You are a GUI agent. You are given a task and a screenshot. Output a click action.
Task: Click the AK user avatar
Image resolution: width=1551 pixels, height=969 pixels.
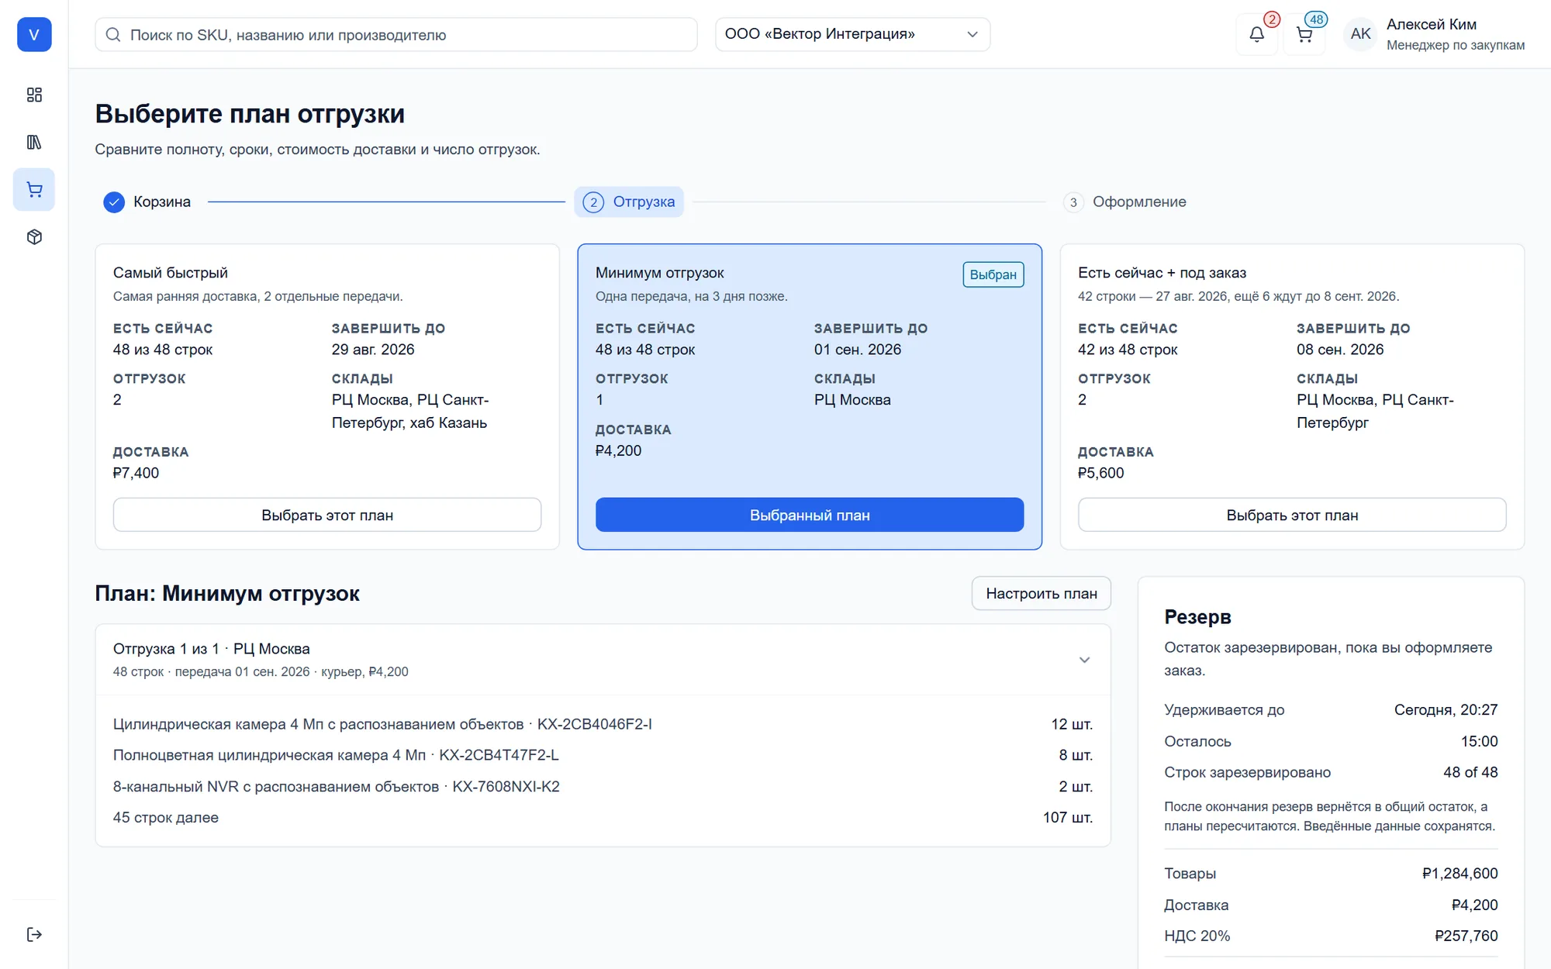point(1360,34)
